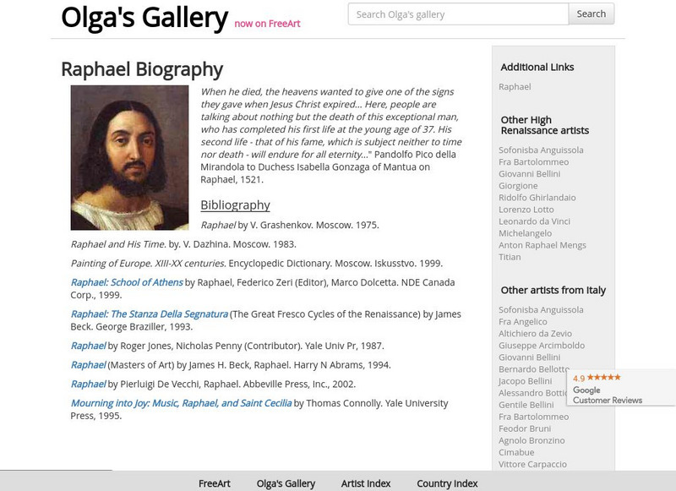Open Country Index in footer menu
The height and width of the screenshot is (491, 676).
[x=447, y=483]
